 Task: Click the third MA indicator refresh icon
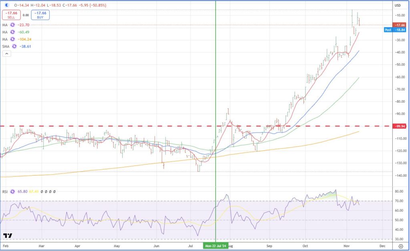12,39
